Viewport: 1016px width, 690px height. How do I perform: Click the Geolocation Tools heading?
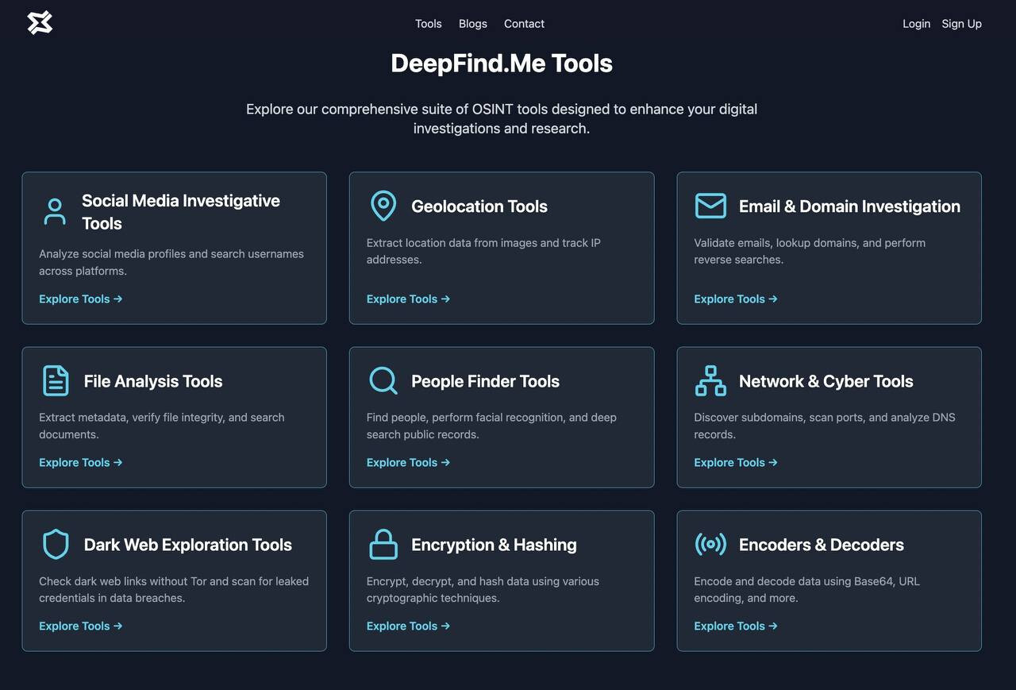479,206
